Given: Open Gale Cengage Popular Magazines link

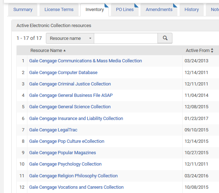Looking at the screenshot, I should (x=63, y=153).
